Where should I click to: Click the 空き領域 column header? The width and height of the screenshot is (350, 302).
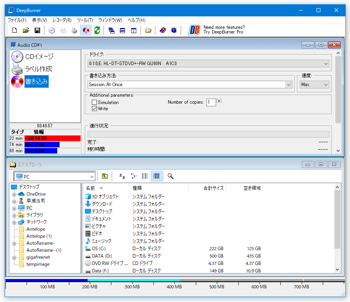pos(244,188)
